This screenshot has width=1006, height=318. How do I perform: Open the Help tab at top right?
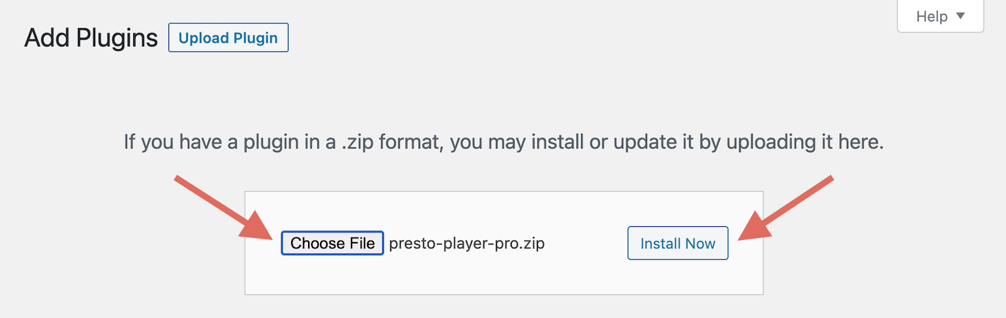(940, 16)
